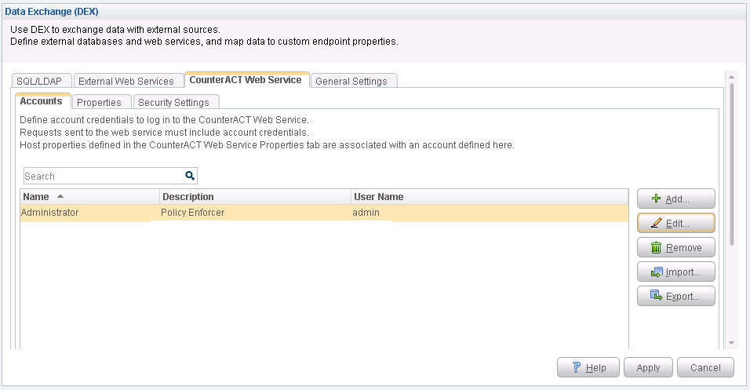Click the Export arrow icon
The width and height of the screenshot is (750, 390).
[656, 297]
